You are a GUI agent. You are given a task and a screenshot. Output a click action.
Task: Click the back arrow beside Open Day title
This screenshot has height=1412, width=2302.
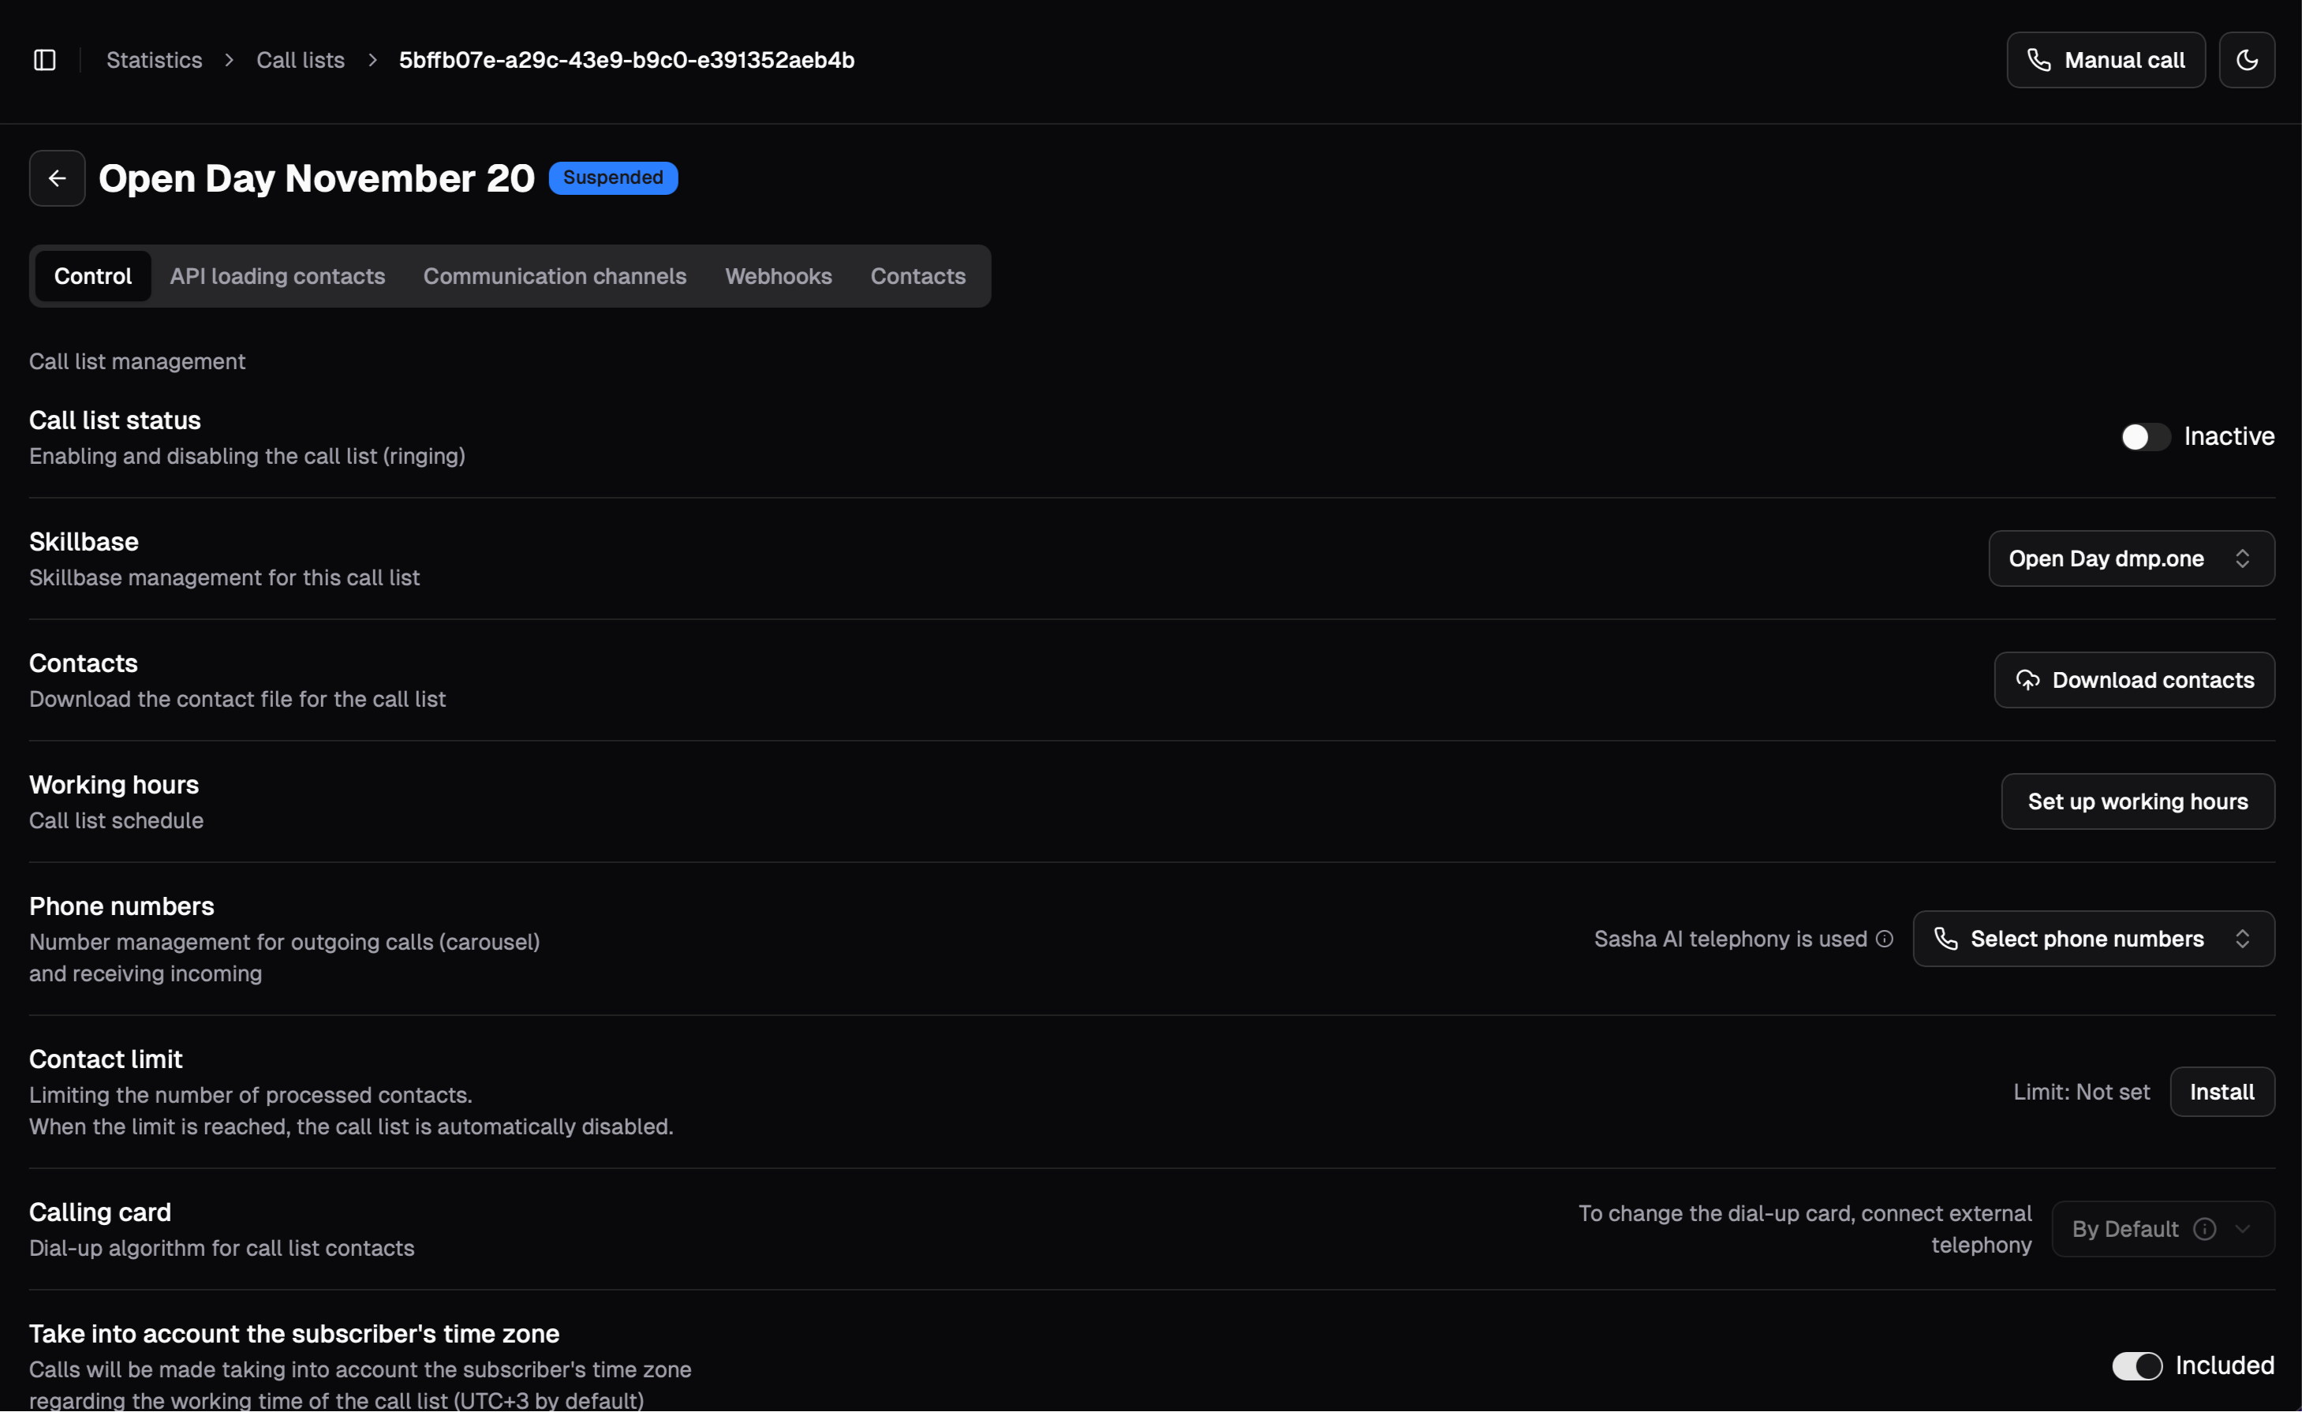[x=57, y=178]
